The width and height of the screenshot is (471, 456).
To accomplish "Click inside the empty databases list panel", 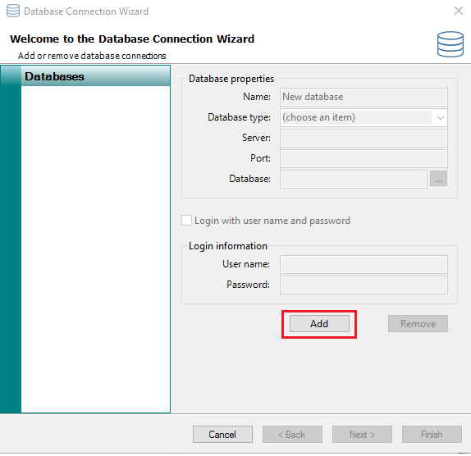I will click(95, 249).
